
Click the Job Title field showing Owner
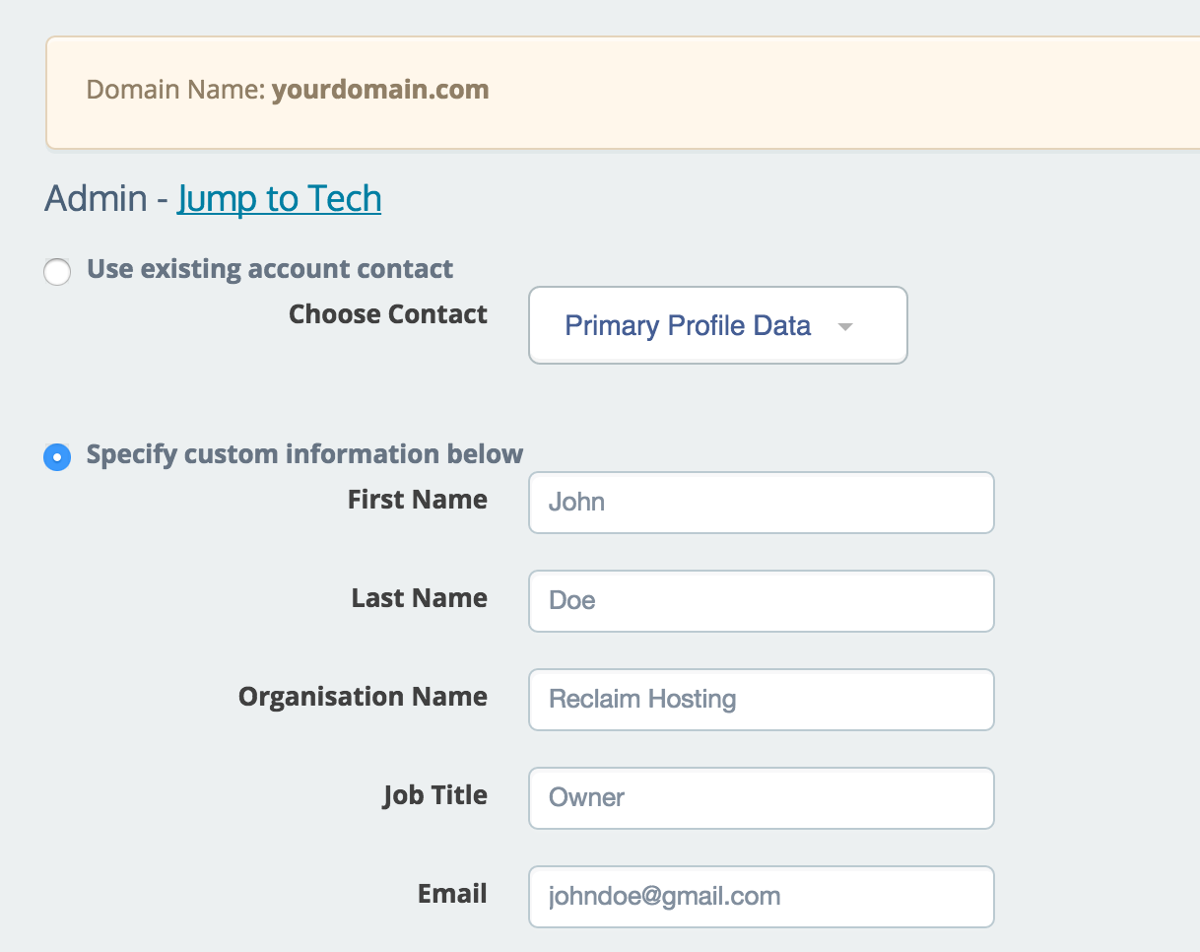(762, 798)
